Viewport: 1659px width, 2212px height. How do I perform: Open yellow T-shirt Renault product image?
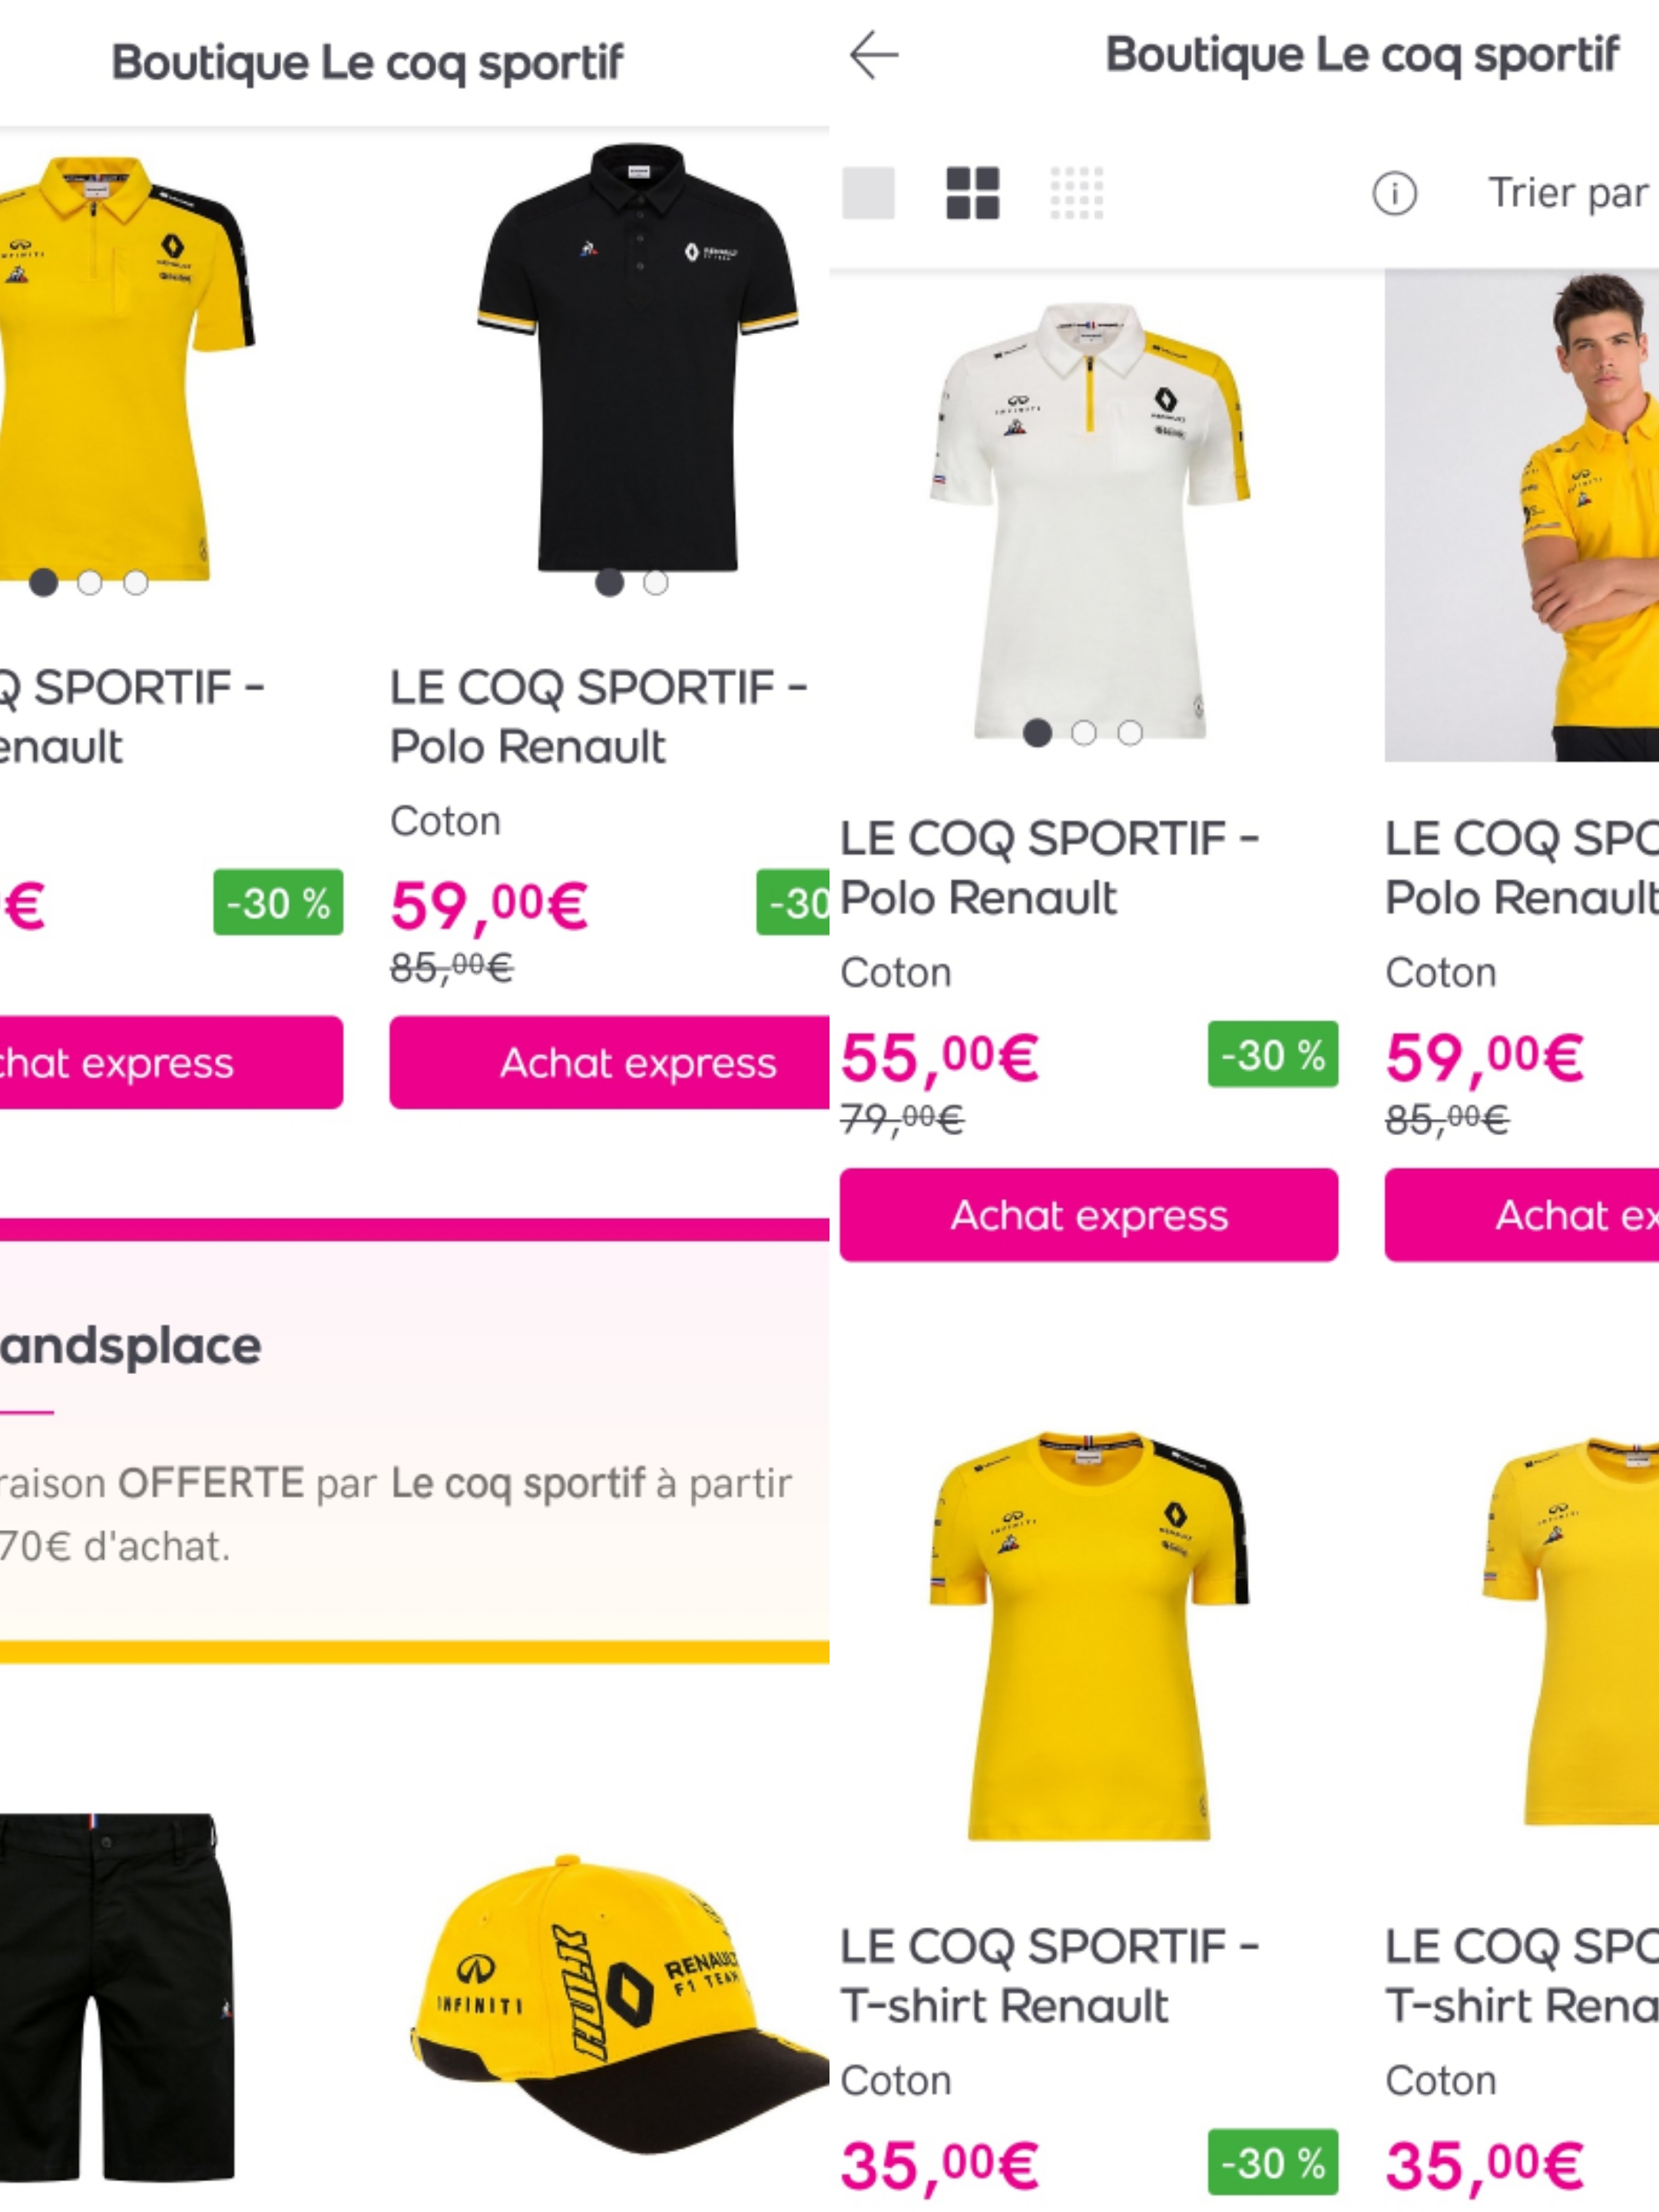tap(1090, 1636)
